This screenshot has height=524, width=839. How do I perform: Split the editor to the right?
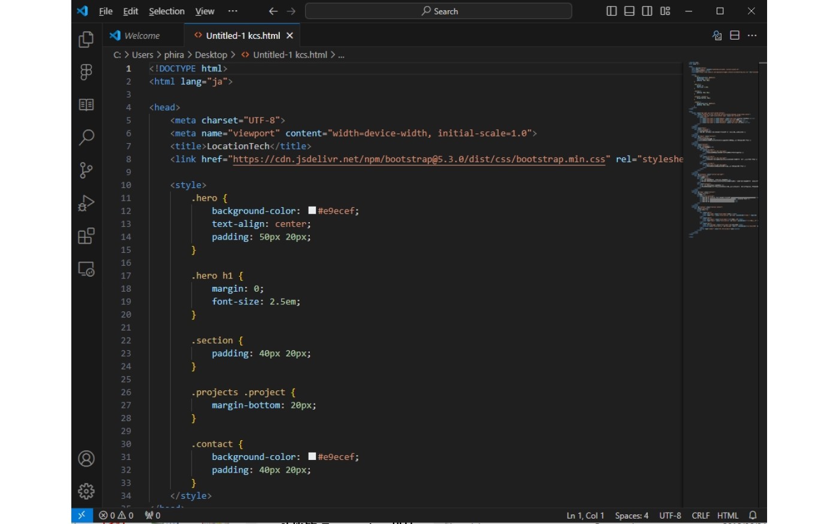click(x=734, y=35)
